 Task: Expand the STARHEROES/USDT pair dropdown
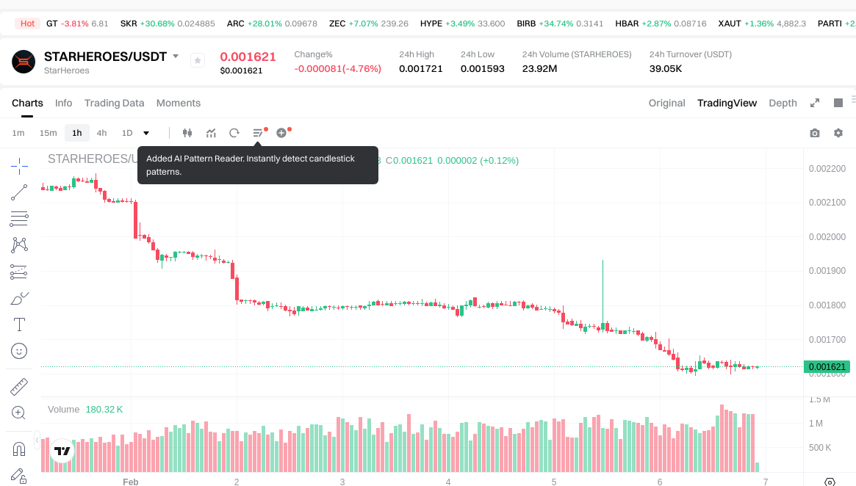click(x=176, y=57)
